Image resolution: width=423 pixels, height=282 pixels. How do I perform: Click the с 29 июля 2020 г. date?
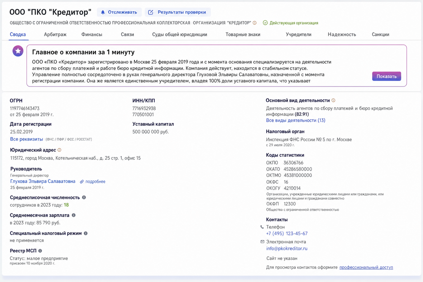tap(280, 145)
